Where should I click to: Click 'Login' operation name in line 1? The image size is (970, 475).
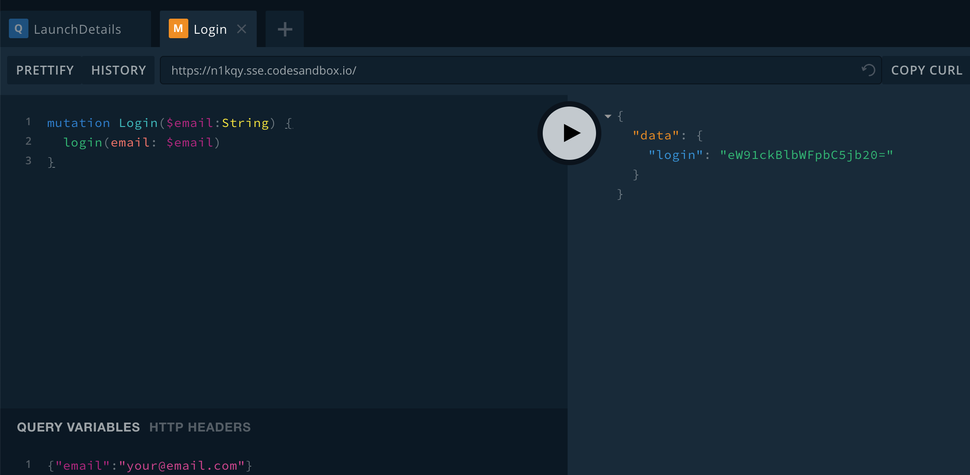pos(138,123)
